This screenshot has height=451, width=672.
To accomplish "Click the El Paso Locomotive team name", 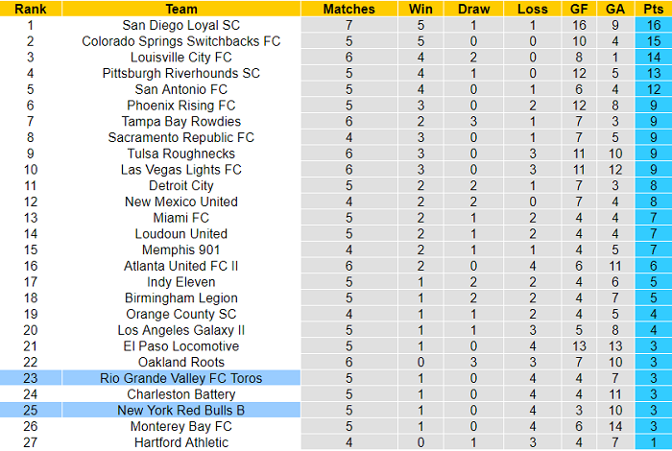I will click(x=180, y=346).
